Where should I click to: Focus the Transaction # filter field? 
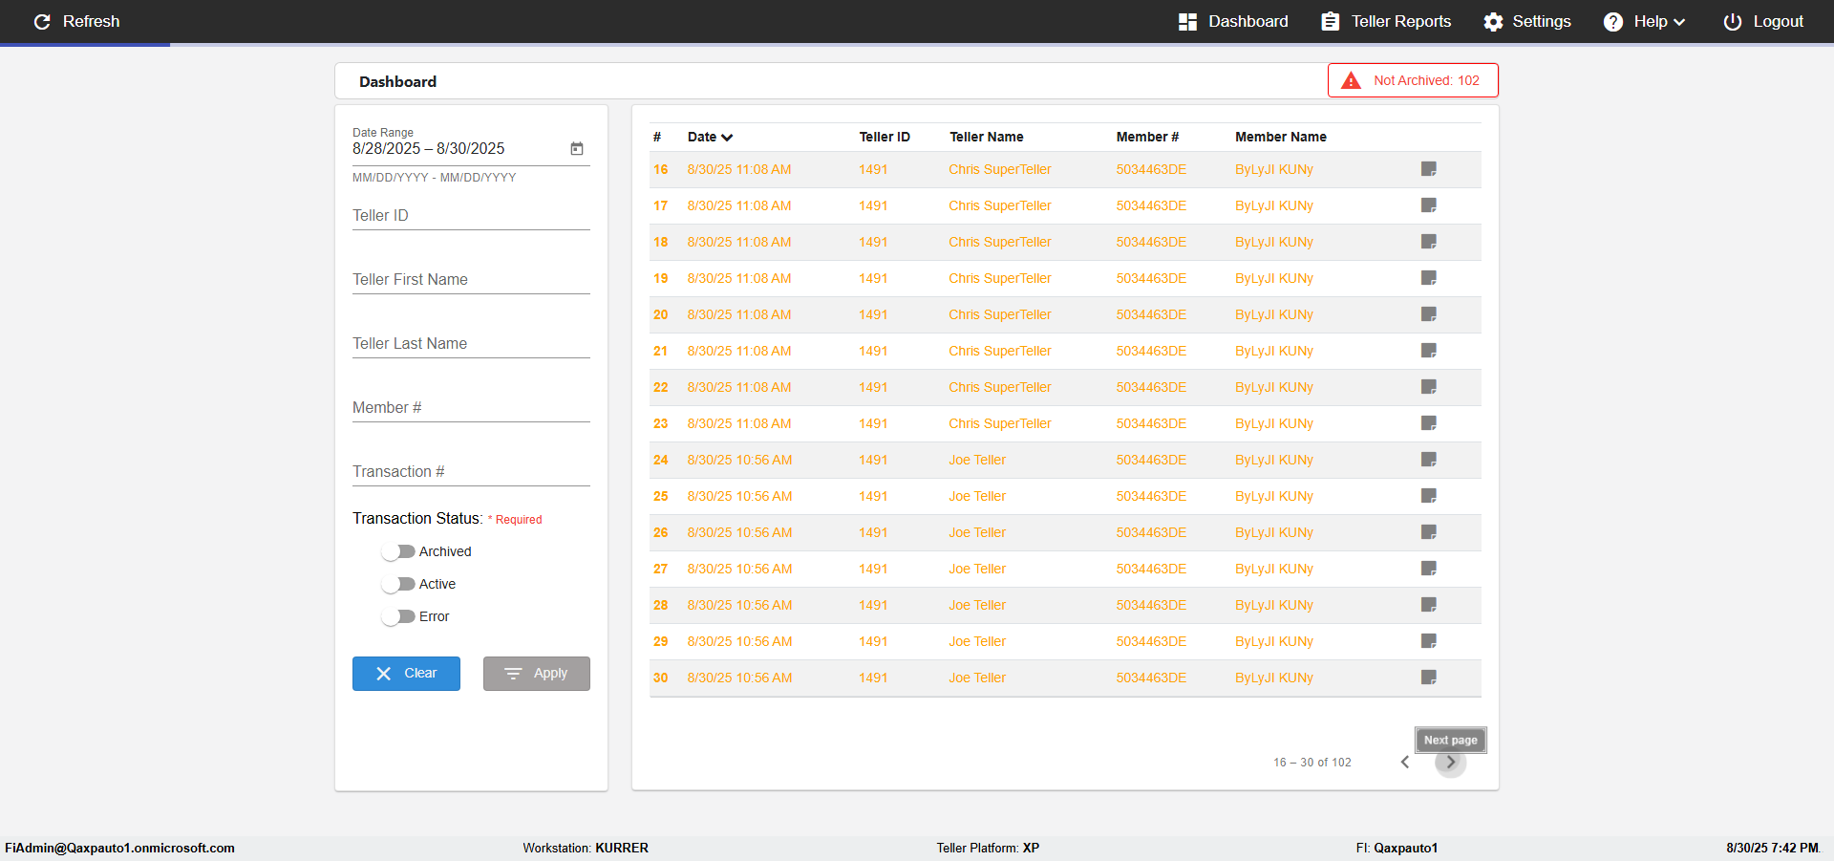tap(471, 472)
